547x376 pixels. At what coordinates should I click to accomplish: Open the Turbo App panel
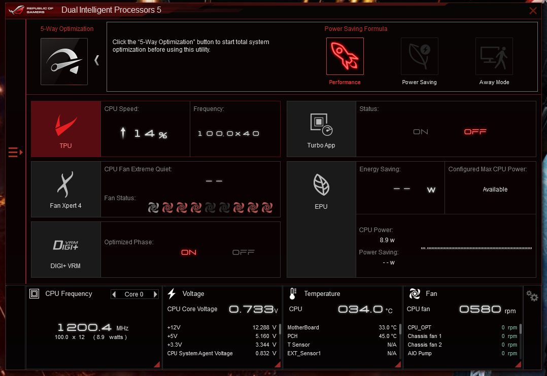[x=321, y=129]
